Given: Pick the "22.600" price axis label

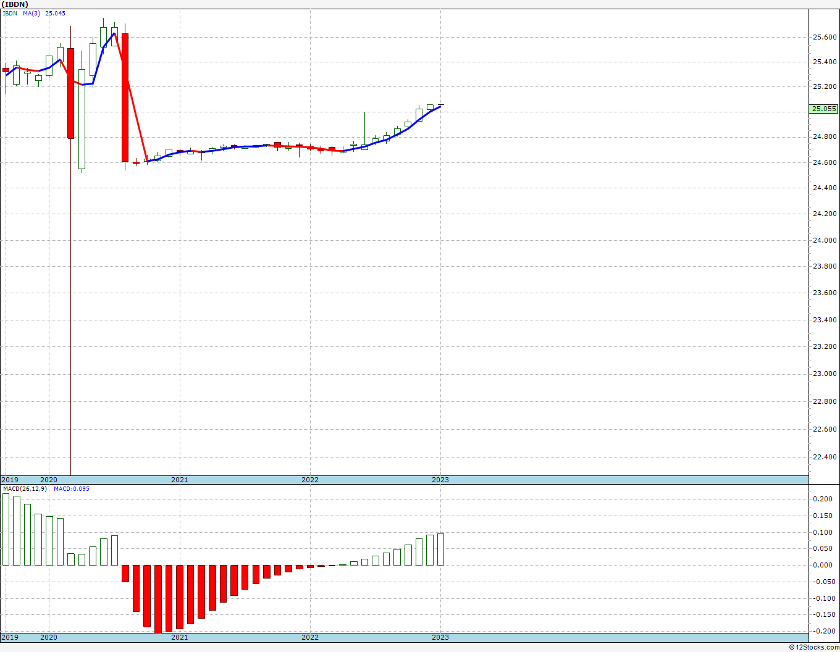Looking at the screenshot, I should pos(825,429).
